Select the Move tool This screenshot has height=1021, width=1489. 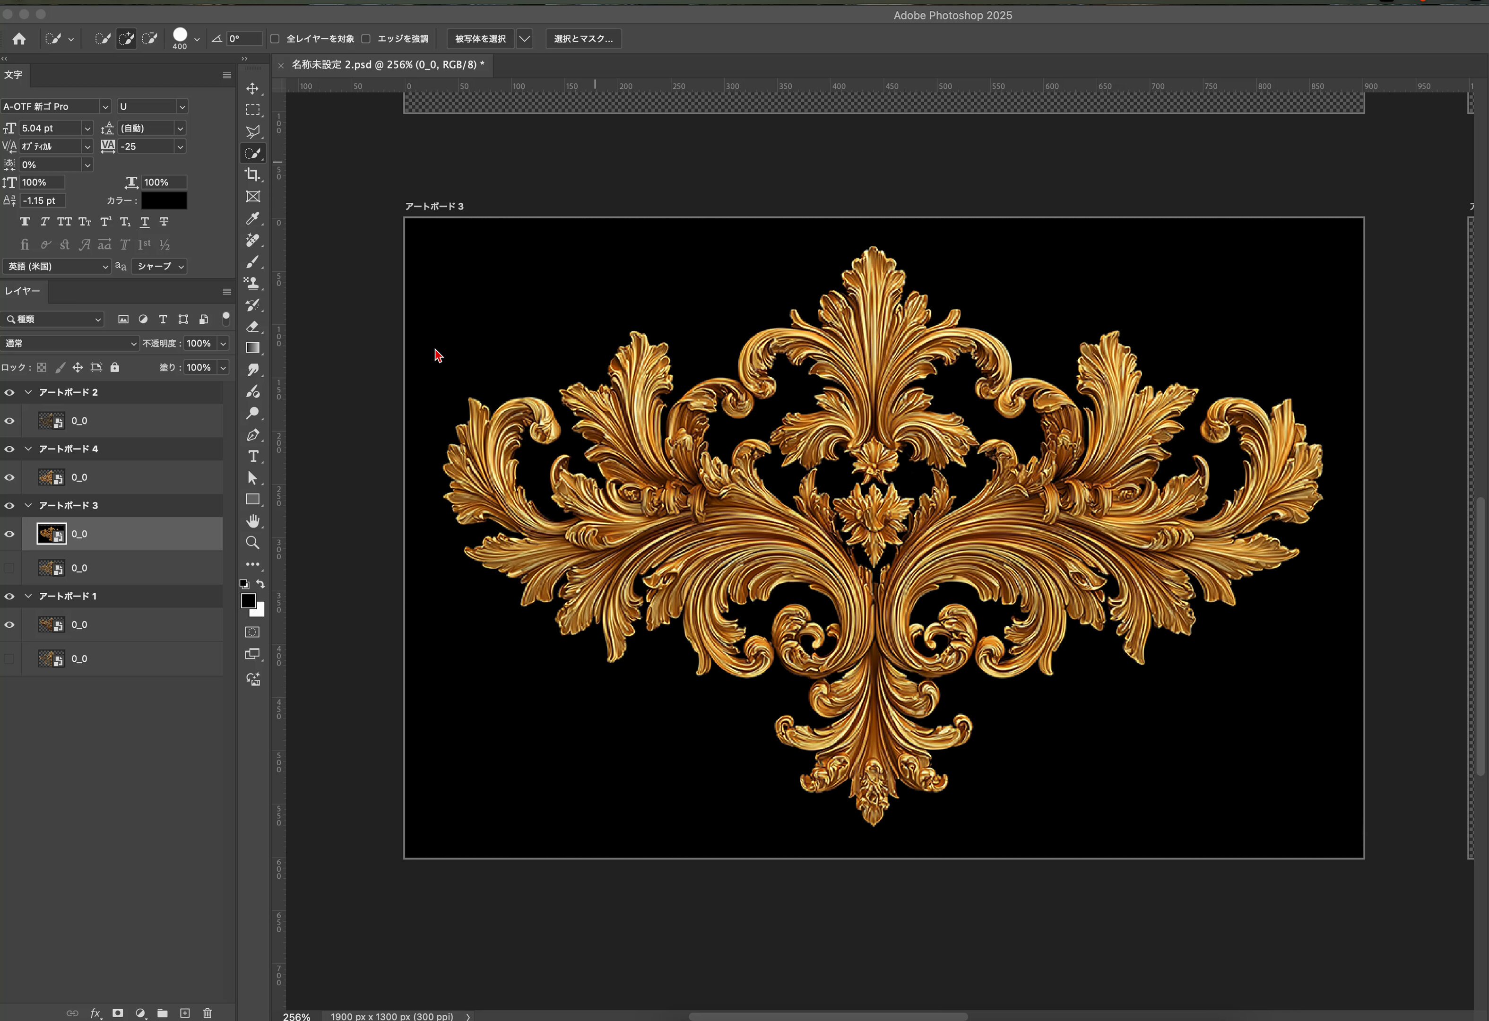(252, 88)
